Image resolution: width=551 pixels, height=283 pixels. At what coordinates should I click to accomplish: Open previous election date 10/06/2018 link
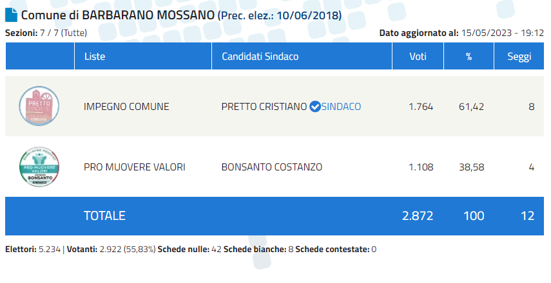(279, 16)
